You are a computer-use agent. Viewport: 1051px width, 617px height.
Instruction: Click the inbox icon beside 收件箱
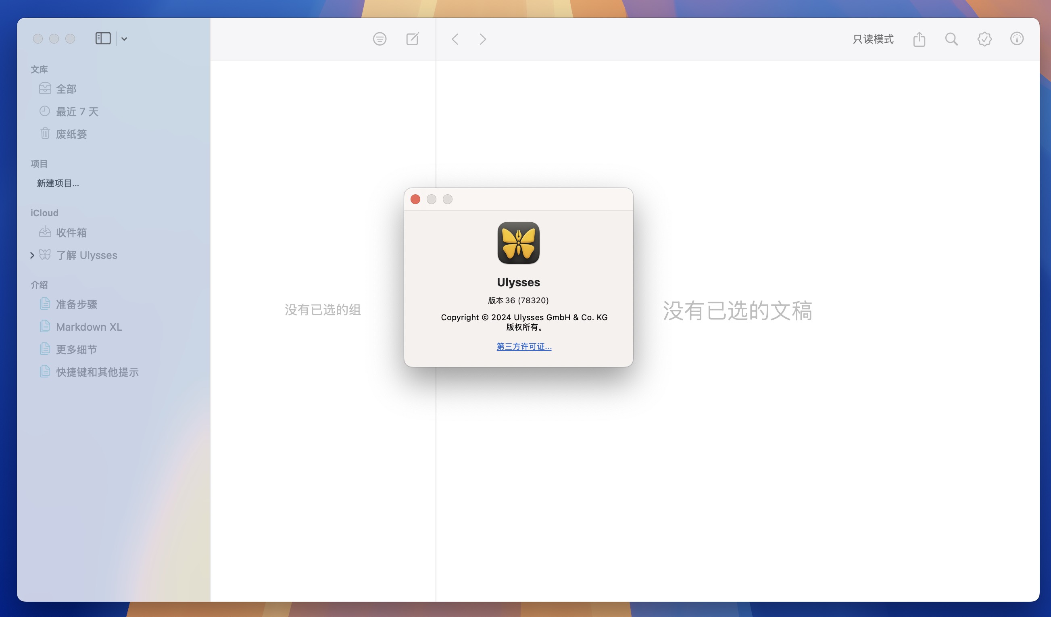tap(45, 232)
